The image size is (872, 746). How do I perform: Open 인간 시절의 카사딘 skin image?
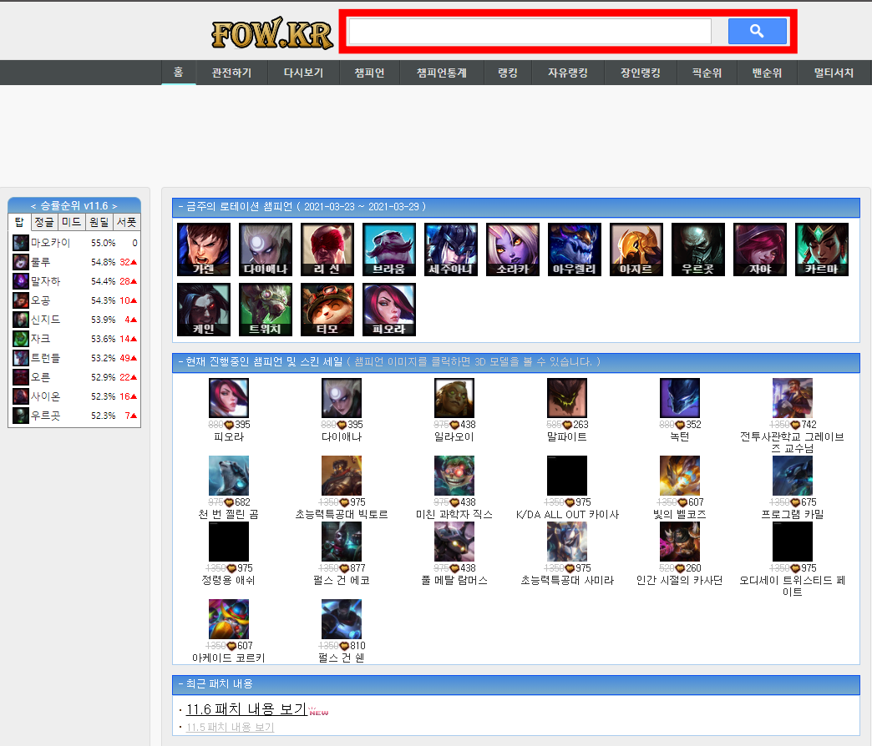680,542
